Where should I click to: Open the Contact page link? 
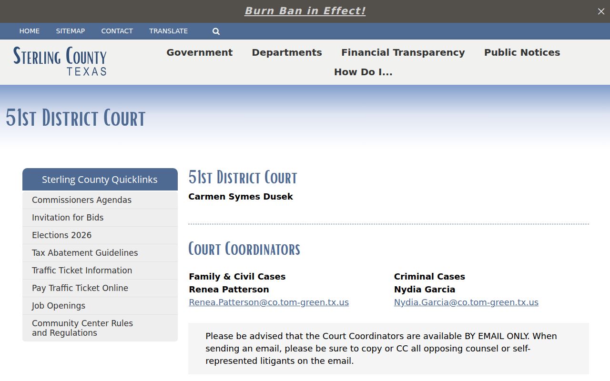click(117, 31)
